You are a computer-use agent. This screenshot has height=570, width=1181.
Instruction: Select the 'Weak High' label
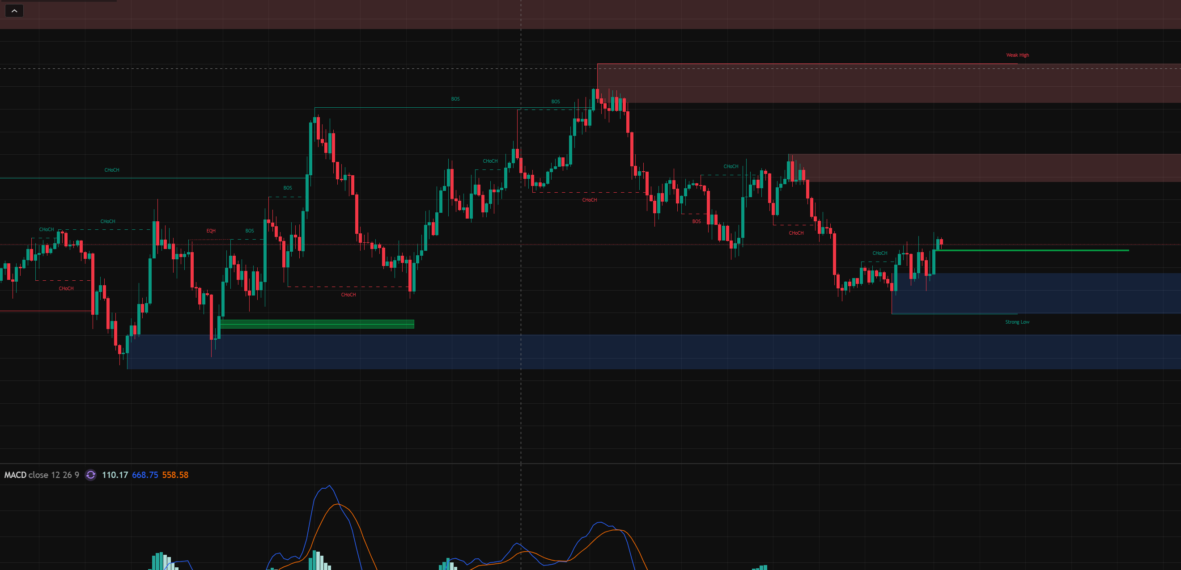pyautogui.click(x=1017, y=55)
